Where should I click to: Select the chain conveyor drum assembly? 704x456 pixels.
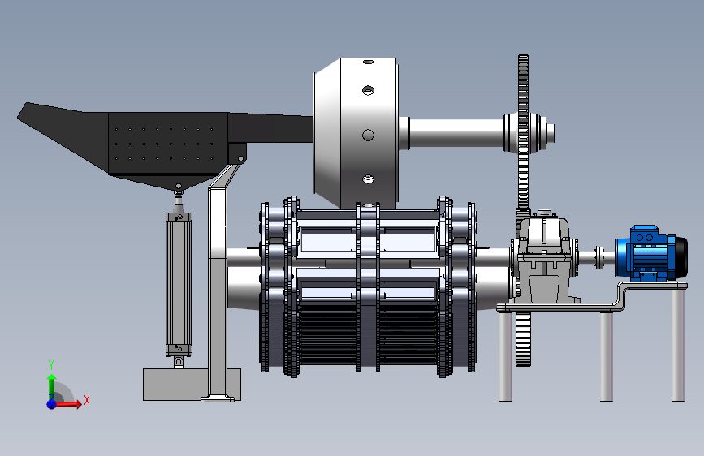coord(368,286)
